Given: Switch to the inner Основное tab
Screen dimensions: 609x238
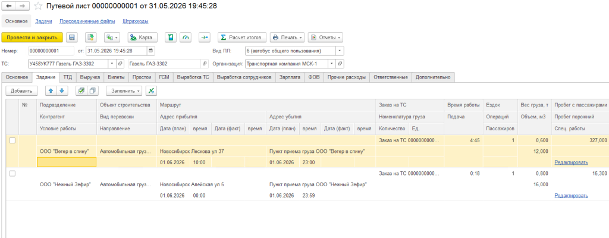Looking at the screenshot, I should click(17, 77).
